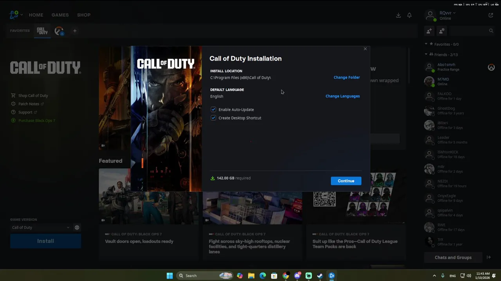Click Purchase Black Ops 7 link
501x281 pixels.
(33, 120)
